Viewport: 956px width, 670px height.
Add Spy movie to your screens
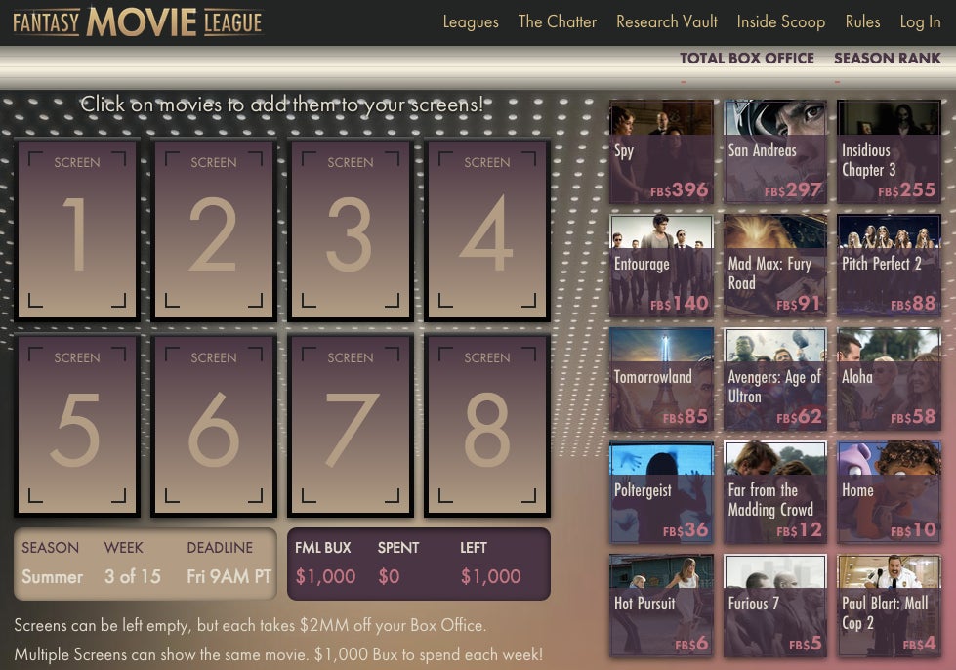coord(661,151)
